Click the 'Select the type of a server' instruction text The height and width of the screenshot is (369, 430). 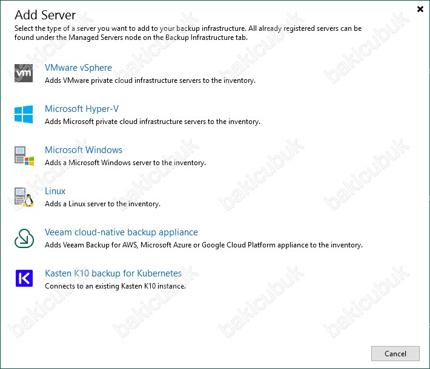point(188,33)
